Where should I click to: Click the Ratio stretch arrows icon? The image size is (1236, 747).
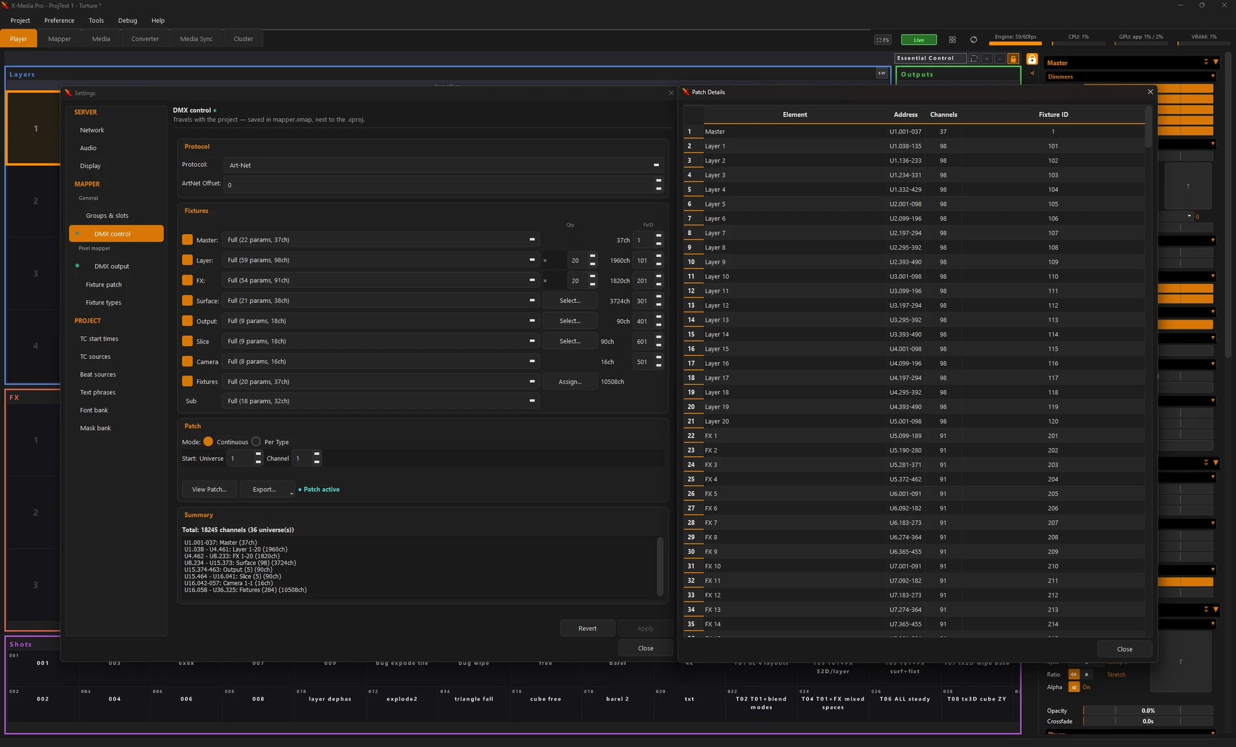coord(1074,674)
